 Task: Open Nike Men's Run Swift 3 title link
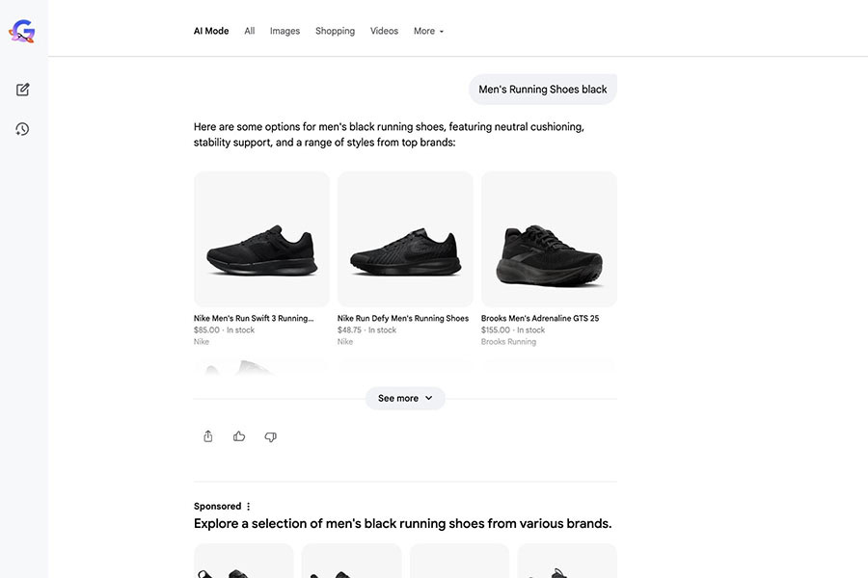tap(254, 318)
